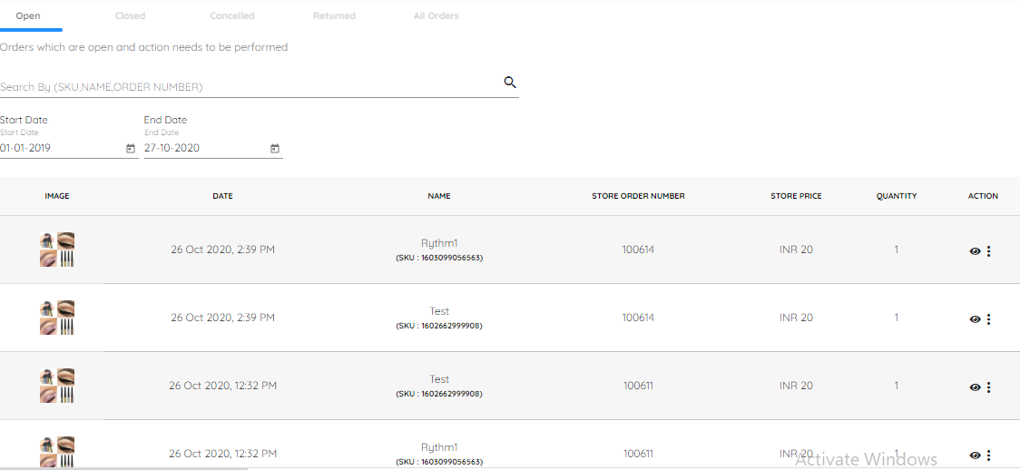Click the search magnifier icon

click(x=510, y=82)
